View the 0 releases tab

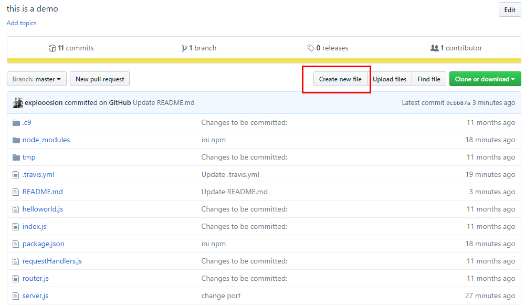pyautogui.click(x=328, y=48)
